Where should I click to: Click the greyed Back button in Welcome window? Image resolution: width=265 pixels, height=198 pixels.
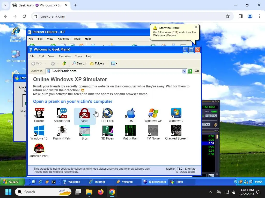point(37,63)
